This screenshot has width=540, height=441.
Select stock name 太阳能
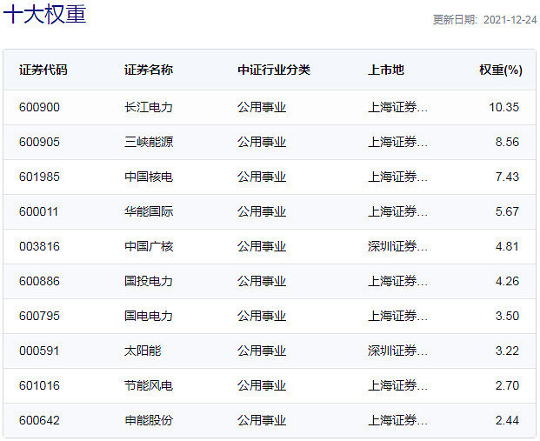click(143, 351)
